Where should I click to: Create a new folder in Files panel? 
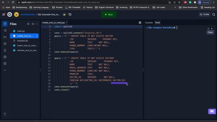33,24
